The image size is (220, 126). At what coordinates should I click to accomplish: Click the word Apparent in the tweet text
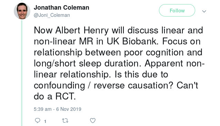click(164, 64)
